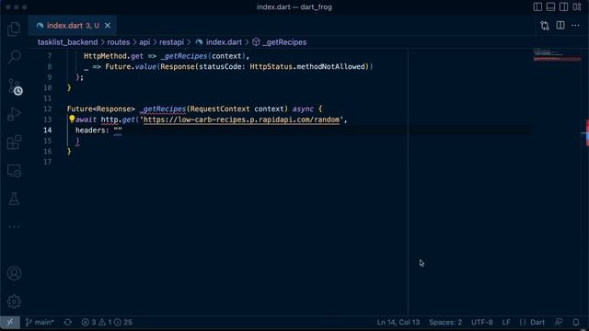Viewport: 589px width, 331px height.
Task: Click line number 12 in gutter
Action: coord(47,108)
